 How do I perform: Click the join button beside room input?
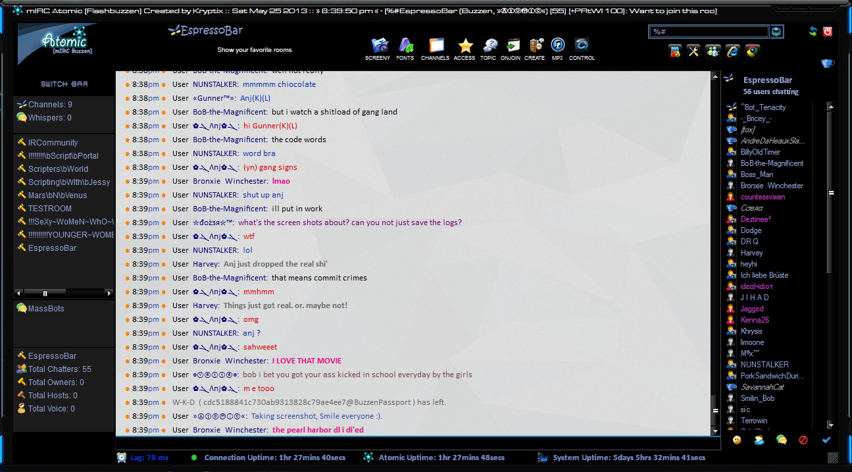click(778, 32)
